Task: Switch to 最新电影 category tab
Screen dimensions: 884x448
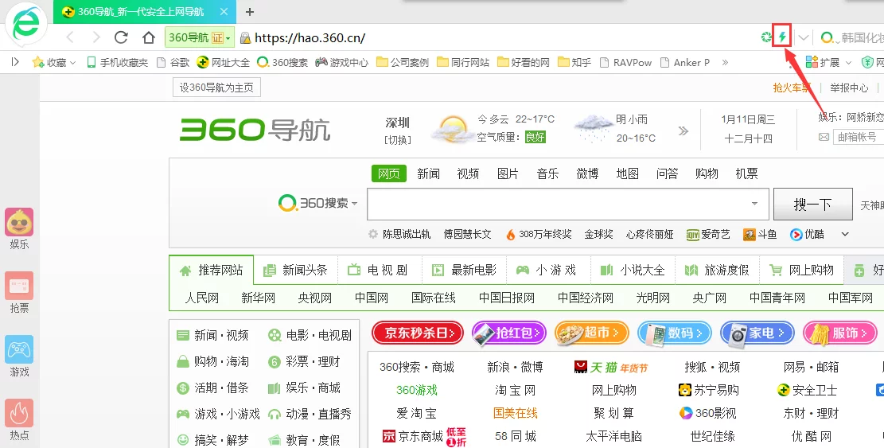Action: tap(464, 270)
